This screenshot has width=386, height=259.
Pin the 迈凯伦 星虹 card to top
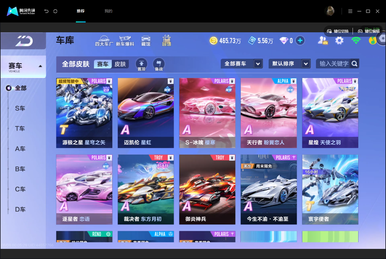(171, 81)
